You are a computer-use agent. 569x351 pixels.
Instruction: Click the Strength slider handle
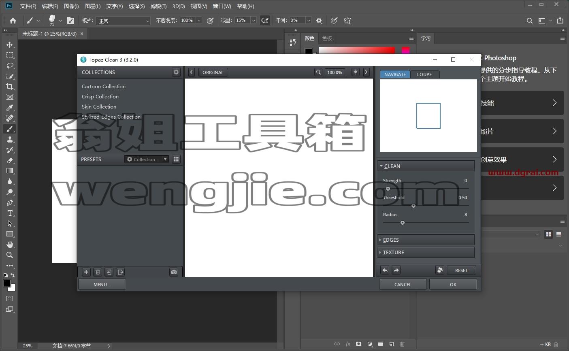(388, 189)
